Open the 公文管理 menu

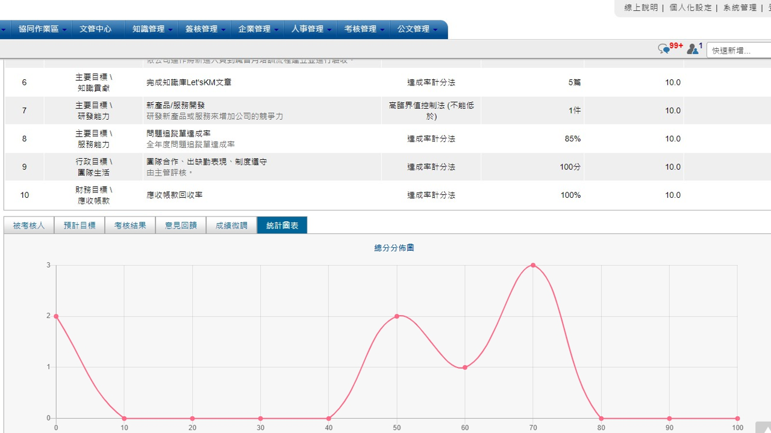[417, 29]
